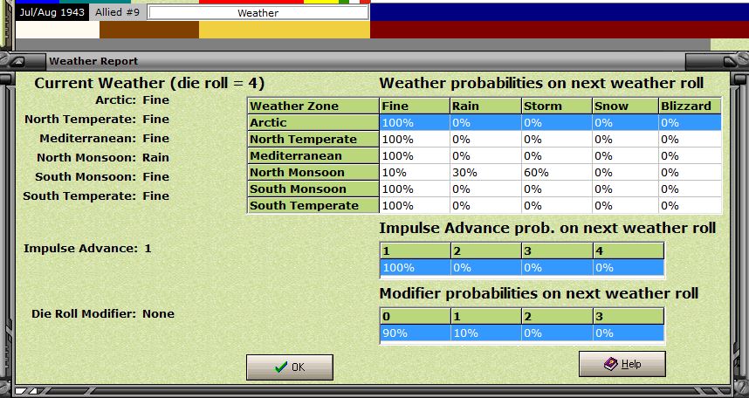The width and height of the screenshot is (749, 398).
Task: Select the Rain column header
Action: tap(485, 106)
